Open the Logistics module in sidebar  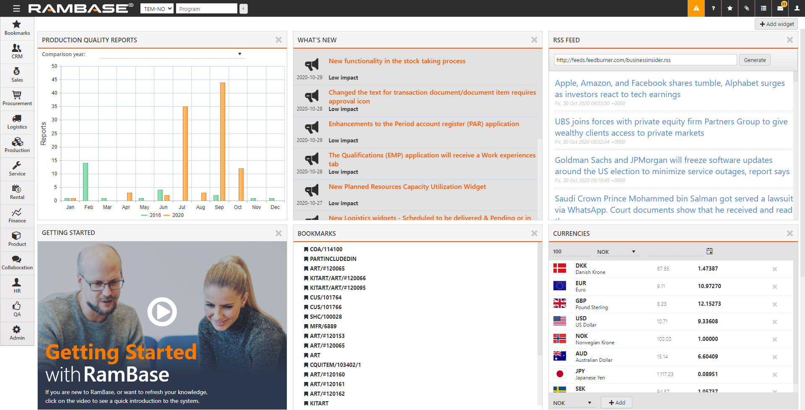[17, 122]
